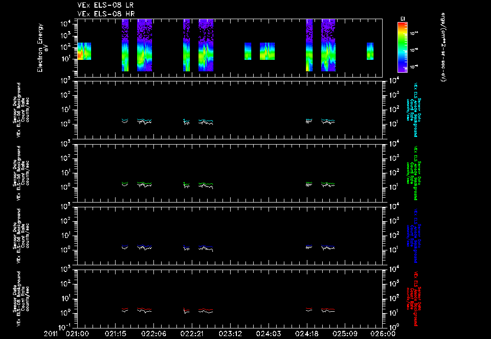The image size is (491, 339).
Task: Click the "021:00" time axis label
Action: pos(77,334)
